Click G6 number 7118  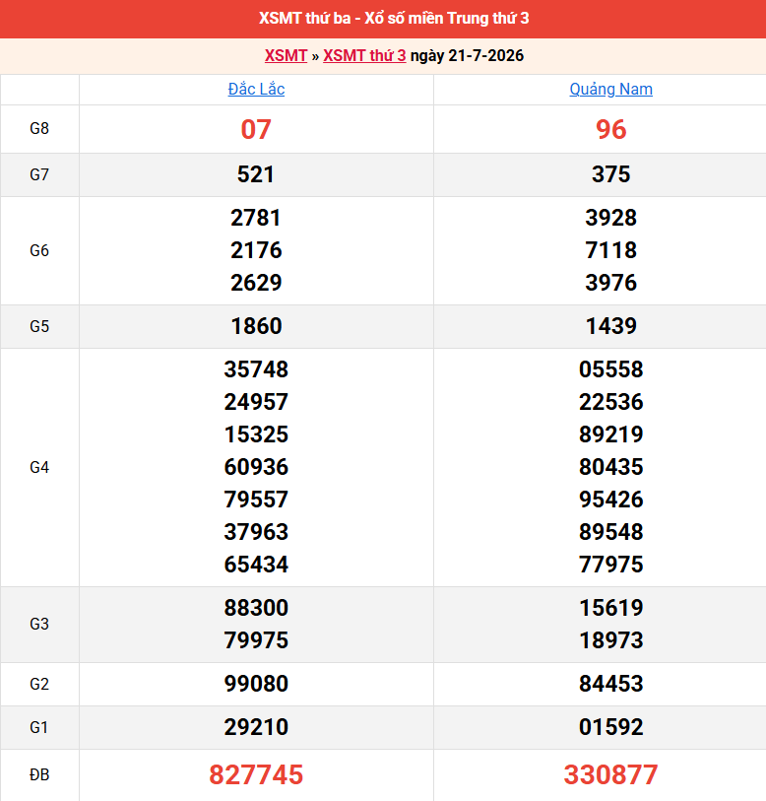pyautogui.click(x=610, y=250)
